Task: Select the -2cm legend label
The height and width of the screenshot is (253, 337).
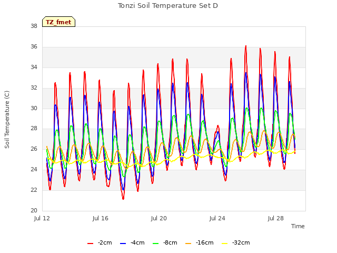Action: click(105, 242)
